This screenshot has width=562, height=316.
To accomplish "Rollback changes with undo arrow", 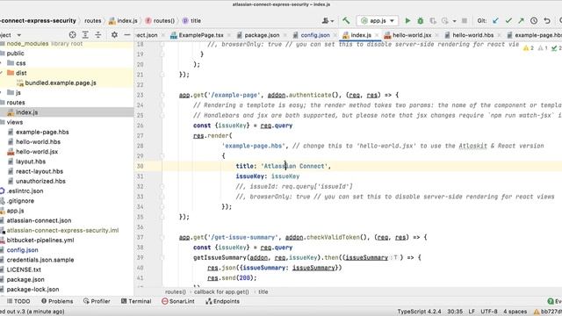I will coord(547,21).
